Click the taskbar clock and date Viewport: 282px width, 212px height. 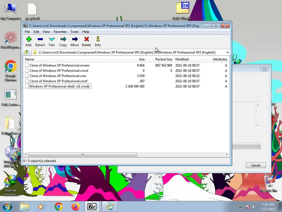coord(268,207)
